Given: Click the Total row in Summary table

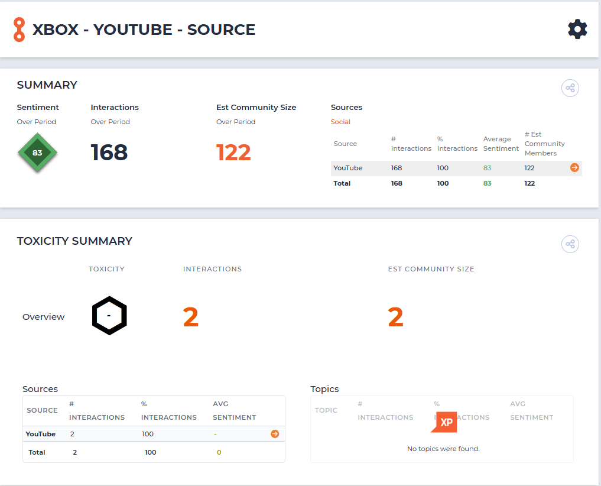Looking at the screenshot, I should (x=456, y=183).
